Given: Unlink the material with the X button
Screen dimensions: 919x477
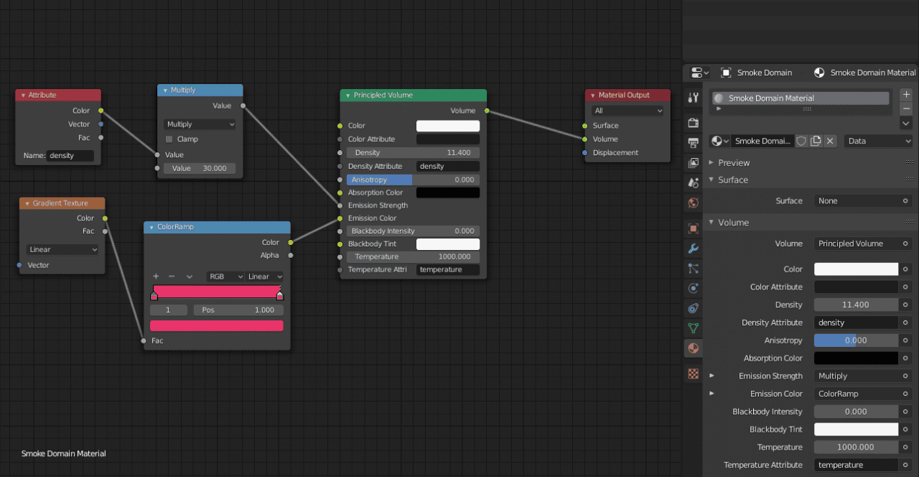Looking at the screenshot, I should point(831,141).
